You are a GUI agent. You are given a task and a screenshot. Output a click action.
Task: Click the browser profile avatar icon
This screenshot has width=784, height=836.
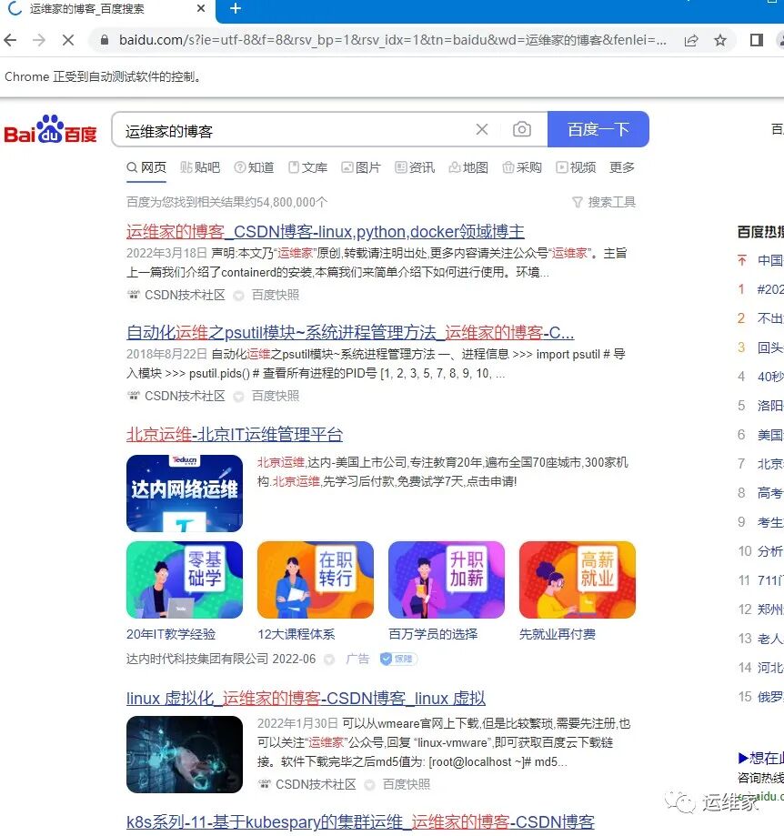[x=780, y=41]
